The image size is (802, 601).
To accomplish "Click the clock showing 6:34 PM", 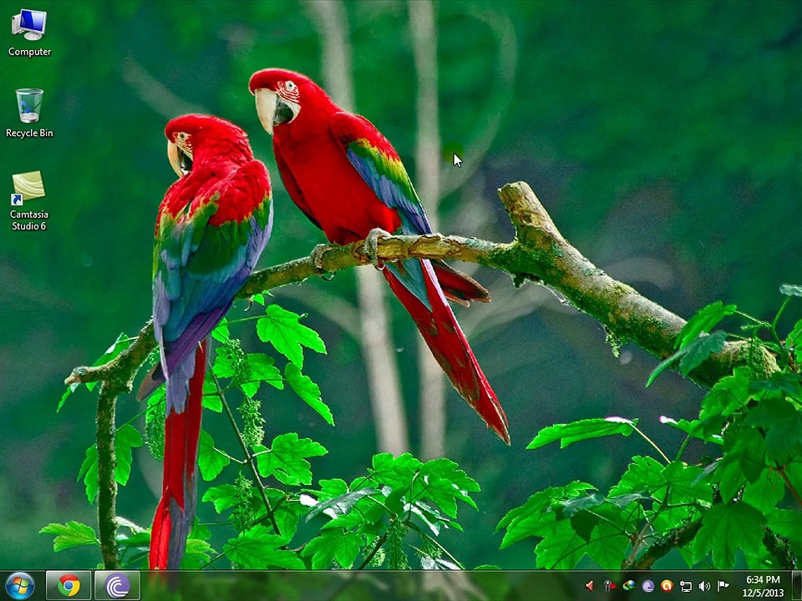I will [x=763, y=586].
